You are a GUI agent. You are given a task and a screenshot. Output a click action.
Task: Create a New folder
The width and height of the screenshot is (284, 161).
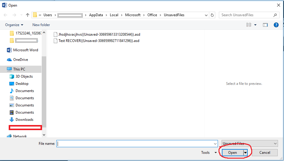click(x=41, y=25)
